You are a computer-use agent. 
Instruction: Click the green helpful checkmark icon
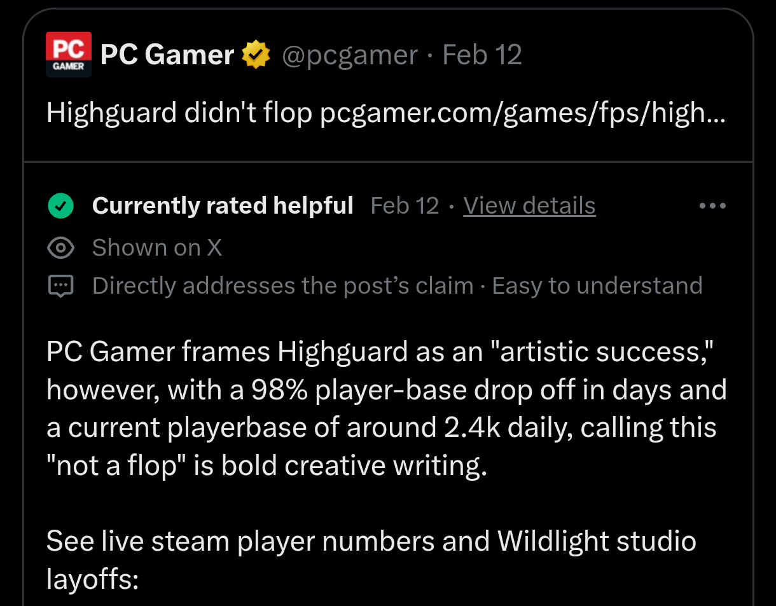coord(61,206)
